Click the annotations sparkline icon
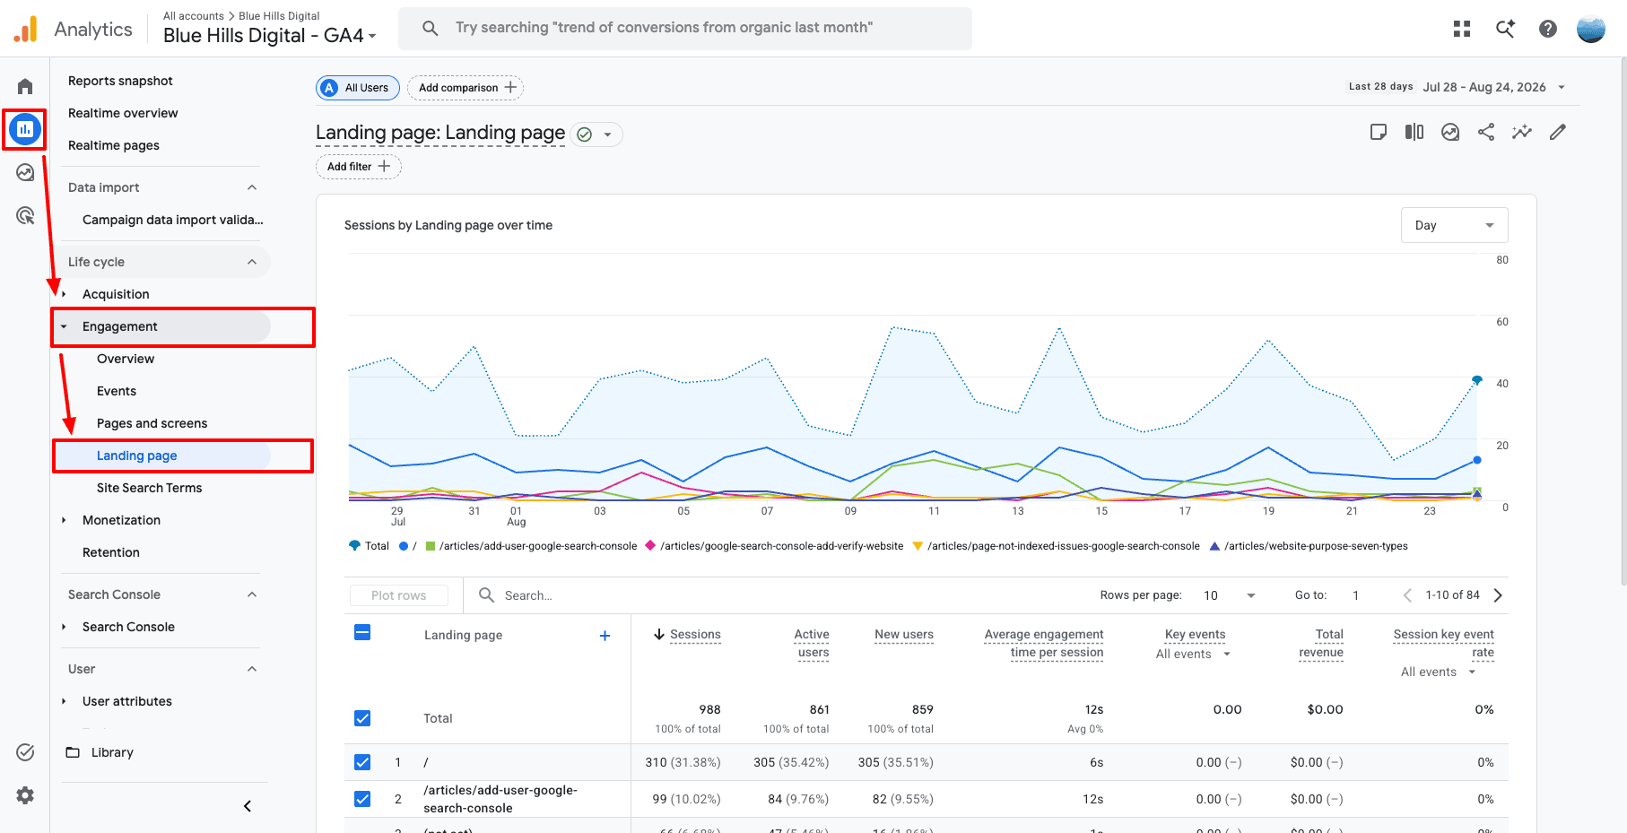 pyautogui.click(x=1522, y=132)
